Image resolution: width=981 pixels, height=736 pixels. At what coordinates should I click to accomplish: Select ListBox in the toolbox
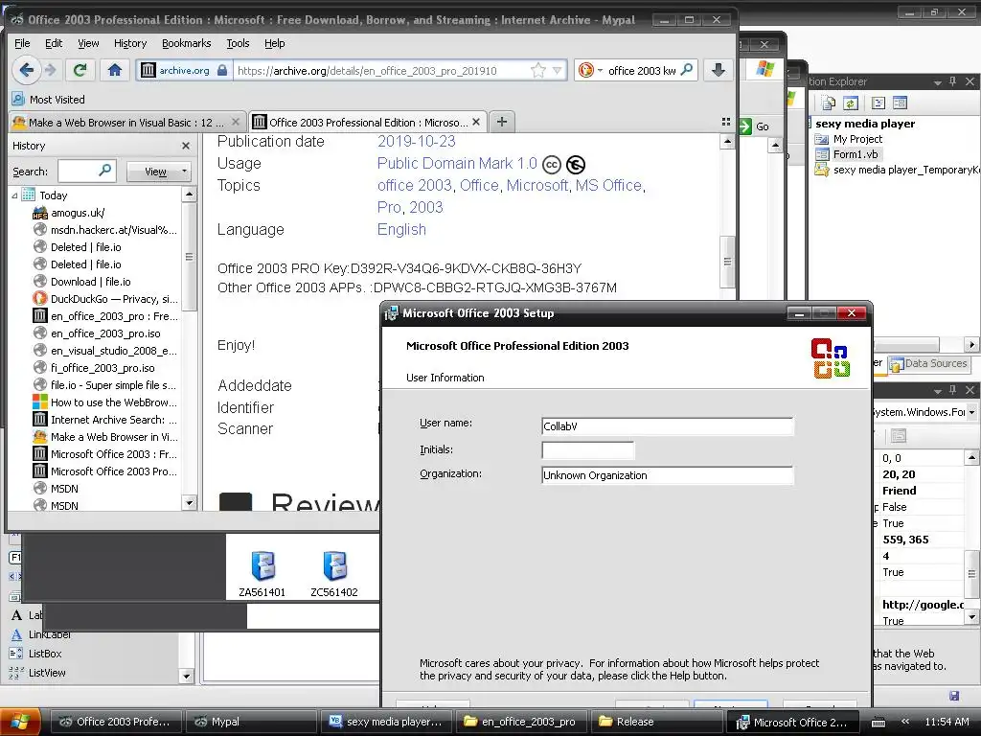coord(45,654)
